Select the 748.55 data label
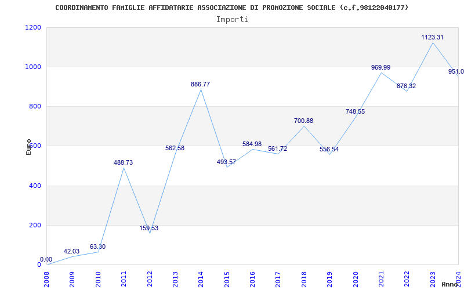Screen dimensions: 464x290 click(355, 111)
